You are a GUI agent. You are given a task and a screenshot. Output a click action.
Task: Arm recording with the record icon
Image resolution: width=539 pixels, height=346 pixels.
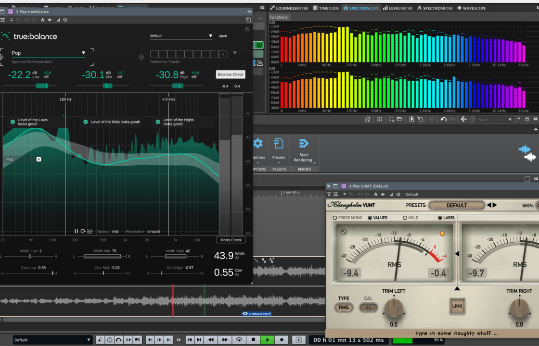coord(281,339)
